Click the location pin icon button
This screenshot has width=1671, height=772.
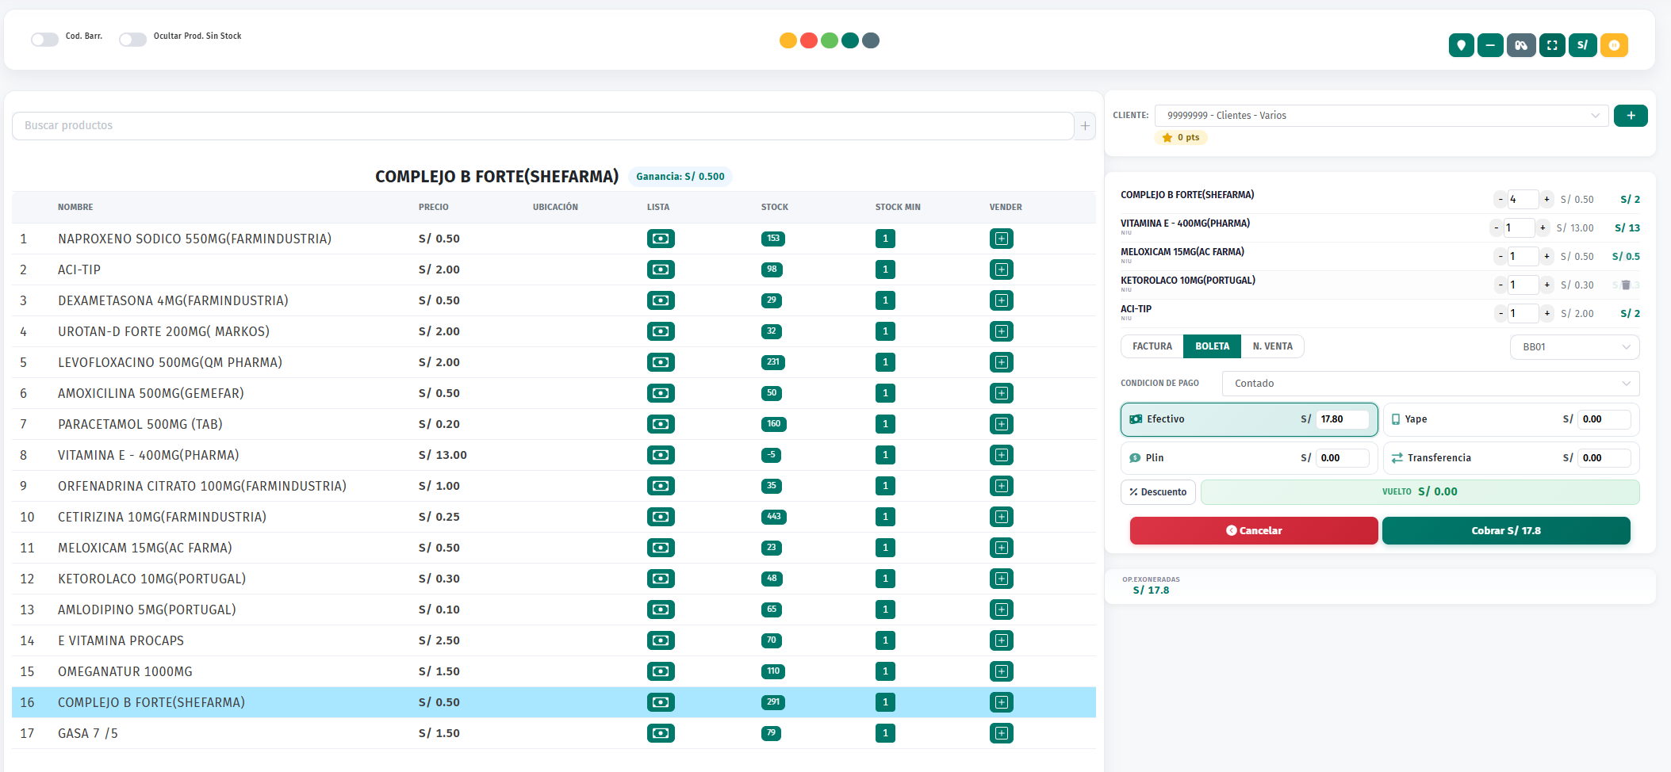(1461, 45)
